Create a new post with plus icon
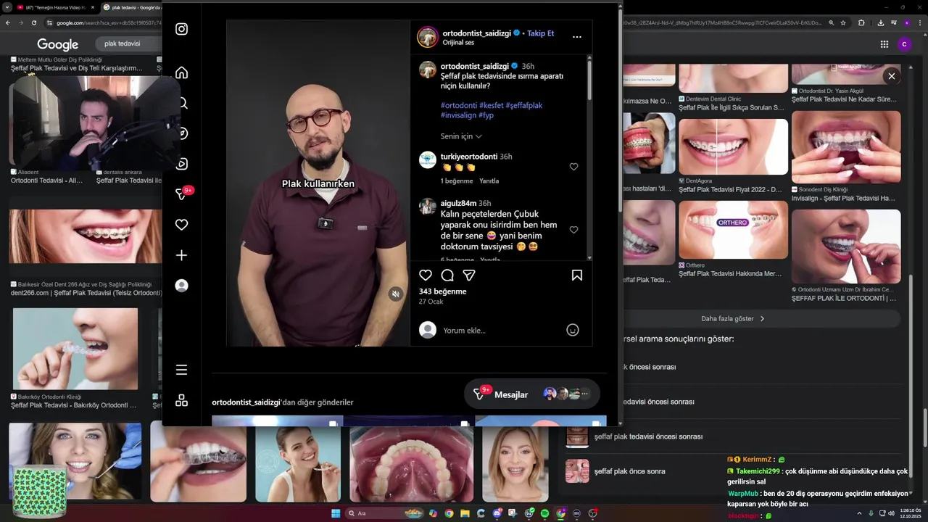The width and height of the screenshot is (928, 522). [x=181, y=255]
